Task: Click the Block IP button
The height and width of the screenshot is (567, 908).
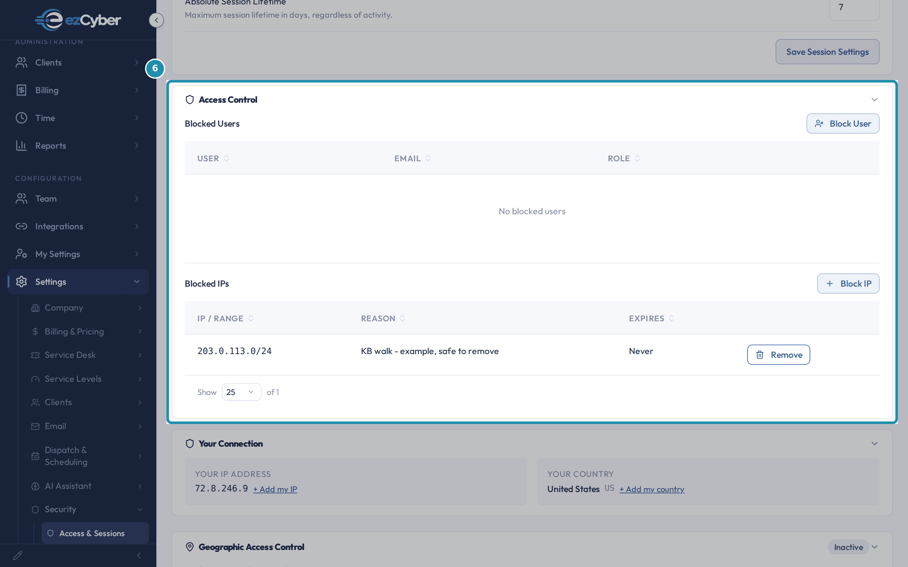Action: (848, 283)
